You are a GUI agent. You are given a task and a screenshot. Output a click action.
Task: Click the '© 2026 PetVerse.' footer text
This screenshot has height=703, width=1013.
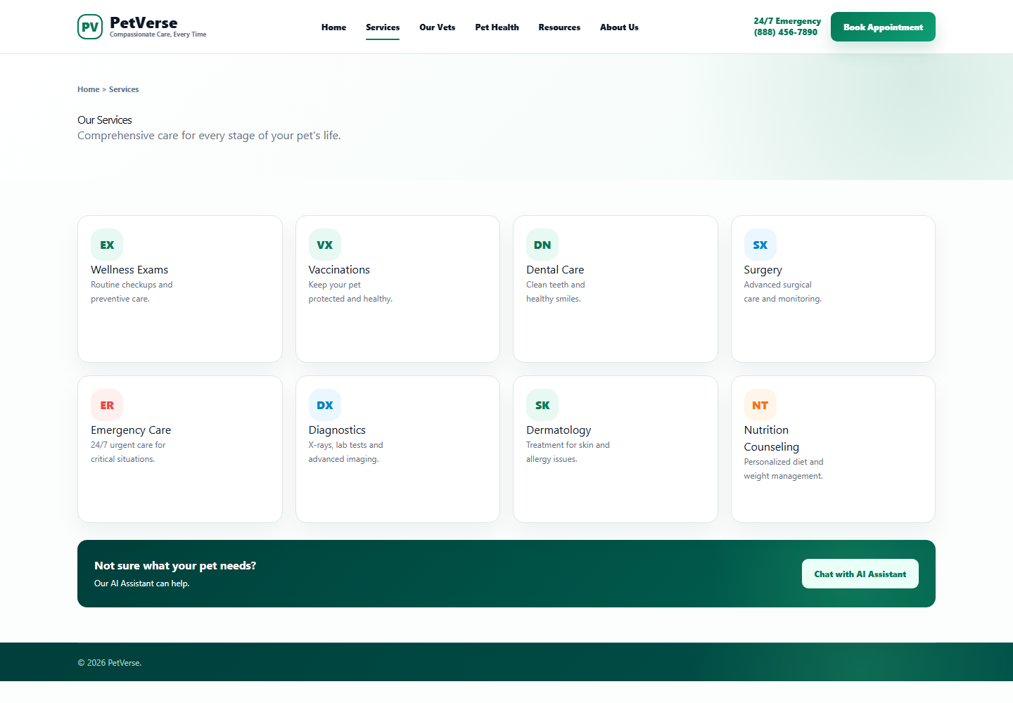(110, 663)
